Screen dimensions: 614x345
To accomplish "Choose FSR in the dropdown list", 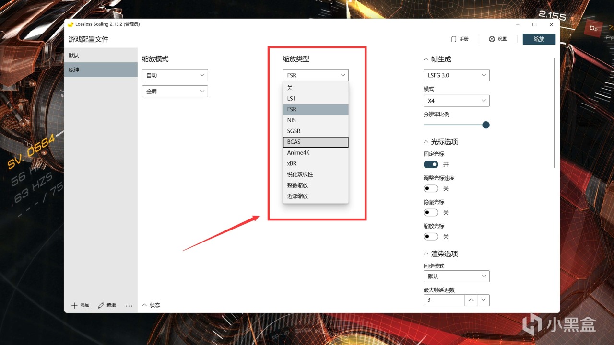I will [316, 109].
